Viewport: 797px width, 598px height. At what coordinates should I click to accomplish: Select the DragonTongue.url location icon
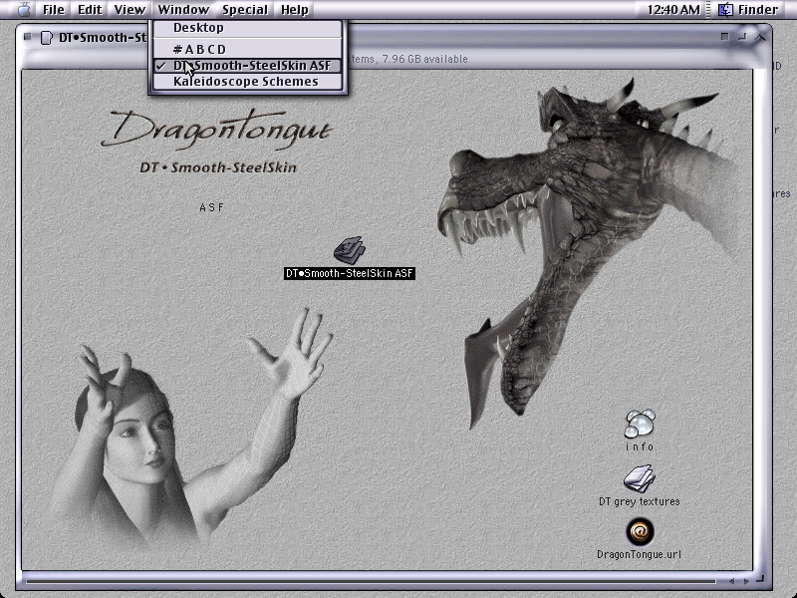[640, 531]
